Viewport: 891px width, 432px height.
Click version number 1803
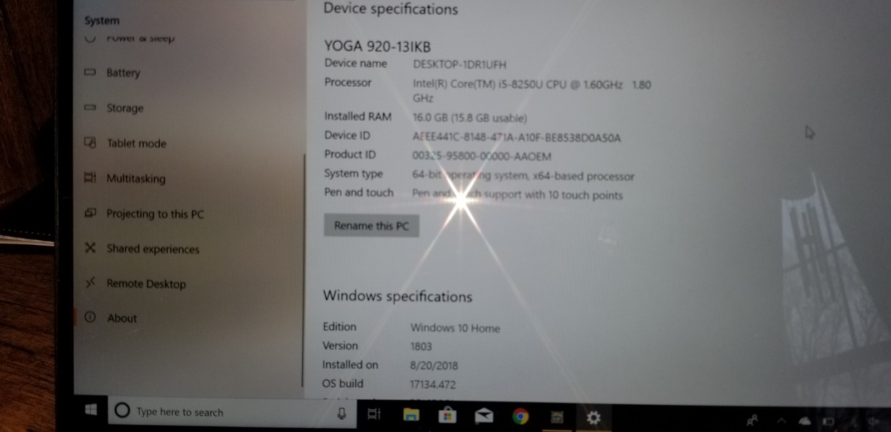[x=421, y=346]
